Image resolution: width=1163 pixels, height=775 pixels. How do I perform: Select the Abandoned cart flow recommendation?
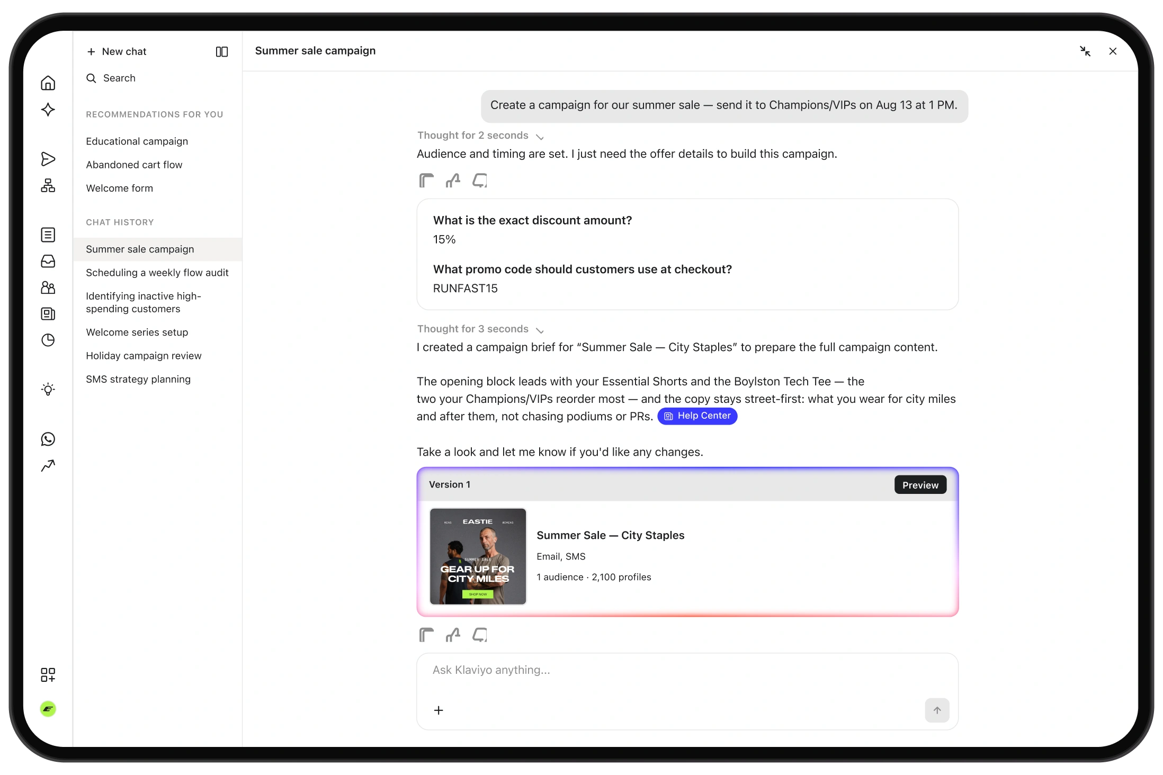pos(134,165)
